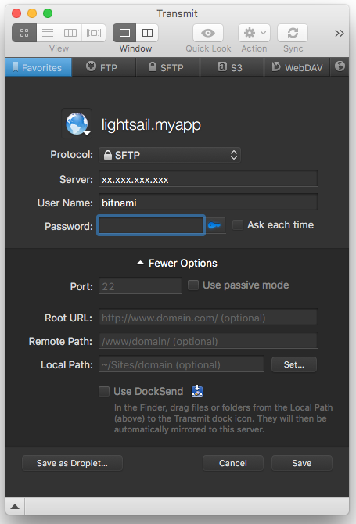Open the Action gear menu

coord(254,33)
